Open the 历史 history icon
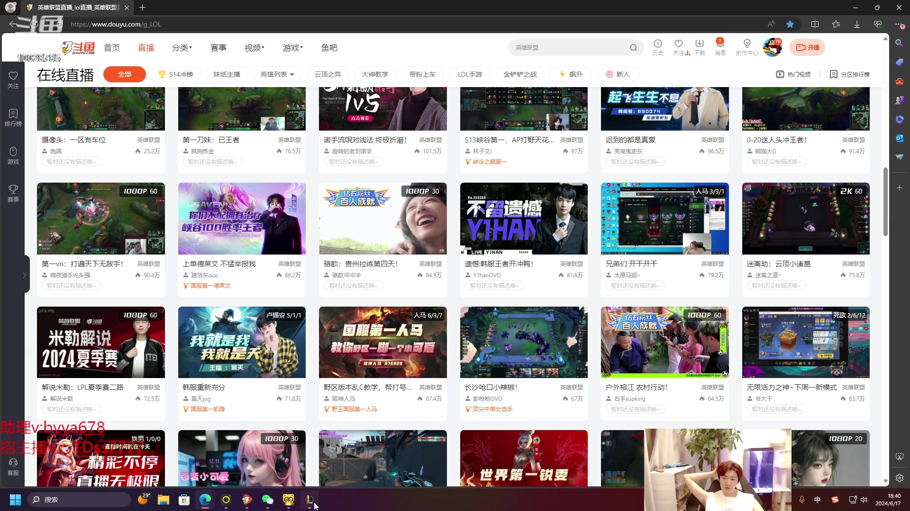The image size is (910, 511). click(x=658, y=47)
